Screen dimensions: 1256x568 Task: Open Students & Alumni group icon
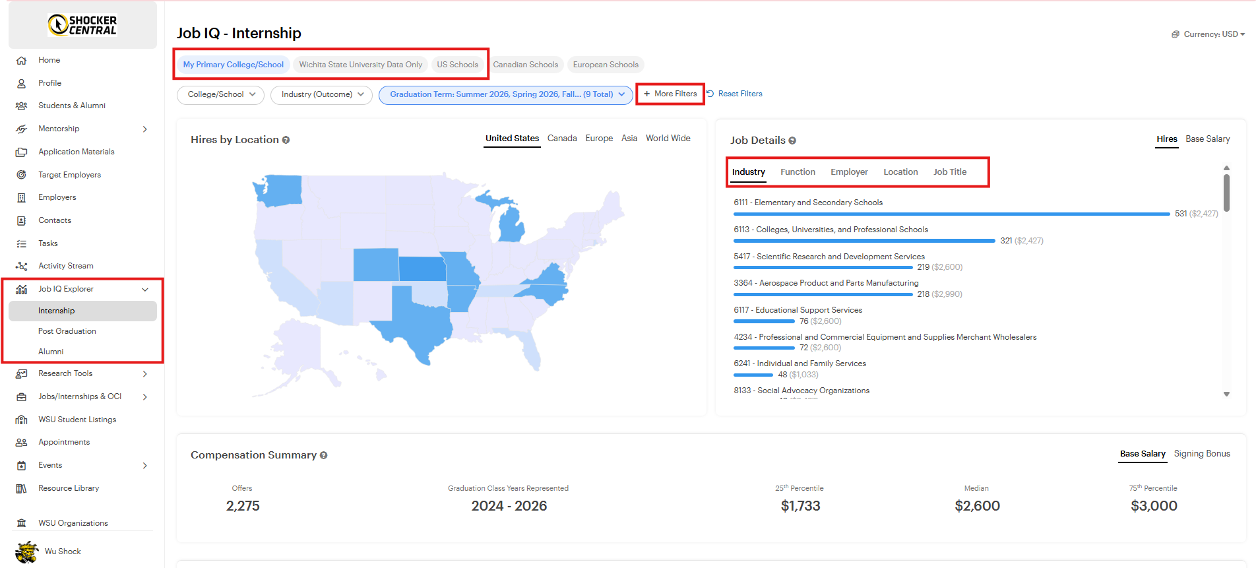21,106
